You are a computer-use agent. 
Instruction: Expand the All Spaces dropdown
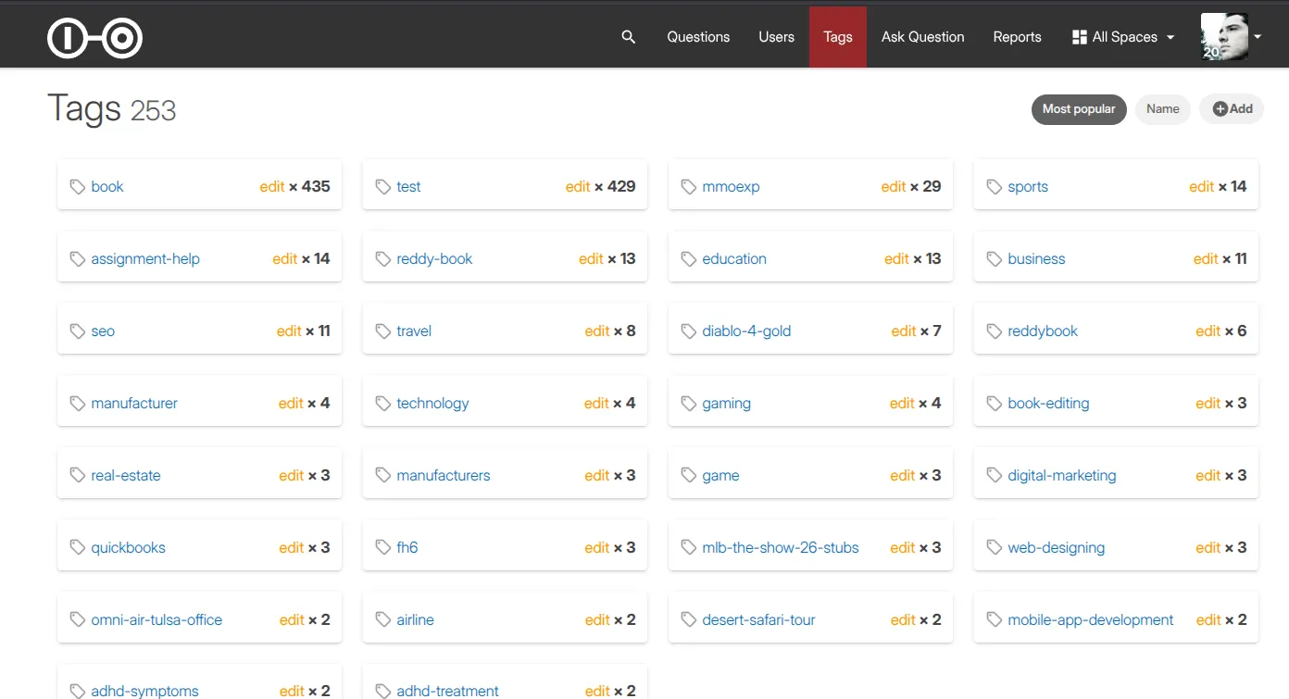(x=1123, y=37)
